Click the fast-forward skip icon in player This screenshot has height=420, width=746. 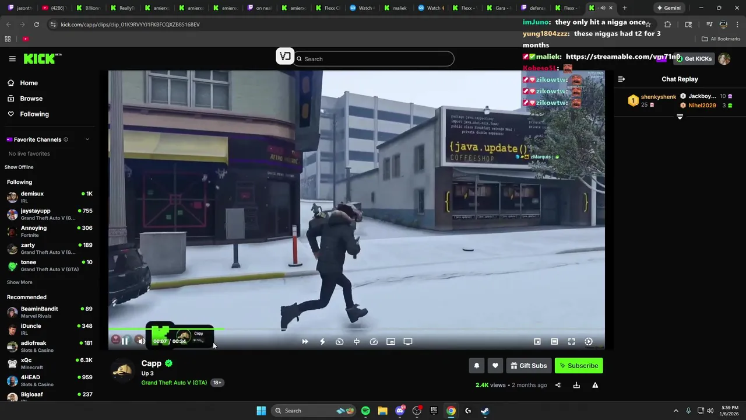pyautogui.click(x=305, y=342)
